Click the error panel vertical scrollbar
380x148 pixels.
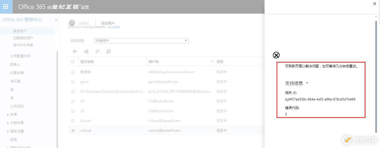376,77
